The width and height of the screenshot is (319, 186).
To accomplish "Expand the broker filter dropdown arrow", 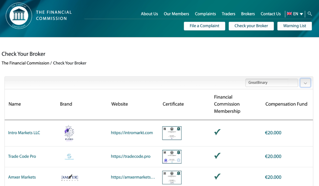I will pyautogui.click(x=305, y=83).
